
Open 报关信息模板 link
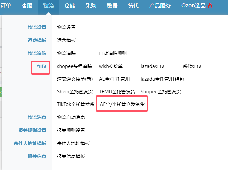point(71,156)
